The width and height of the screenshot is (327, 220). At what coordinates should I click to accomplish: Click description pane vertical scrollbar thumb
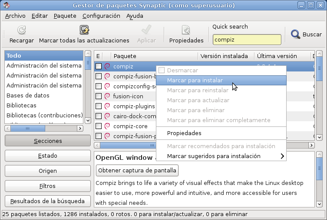[319, 169]
